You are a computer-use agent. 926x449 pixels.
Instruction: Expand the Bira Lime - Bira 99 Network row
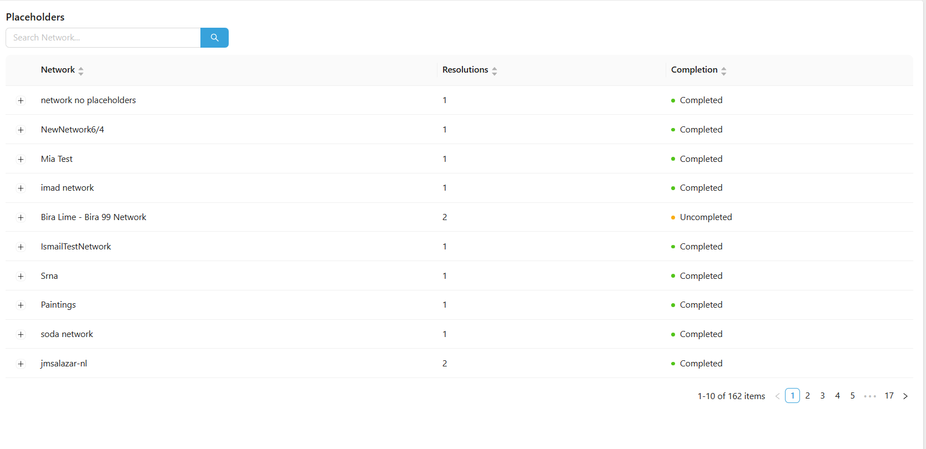(x=21, y=217)
